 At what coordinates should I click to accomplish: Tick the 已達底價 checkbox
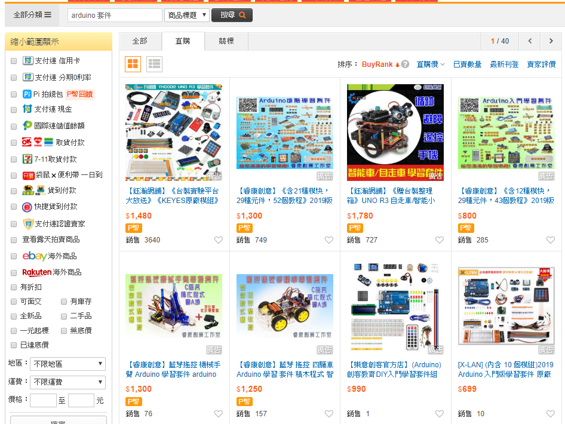[14, 345]
